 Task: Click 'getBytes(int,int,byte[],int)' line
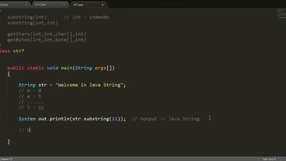click(x=46, y=40)
